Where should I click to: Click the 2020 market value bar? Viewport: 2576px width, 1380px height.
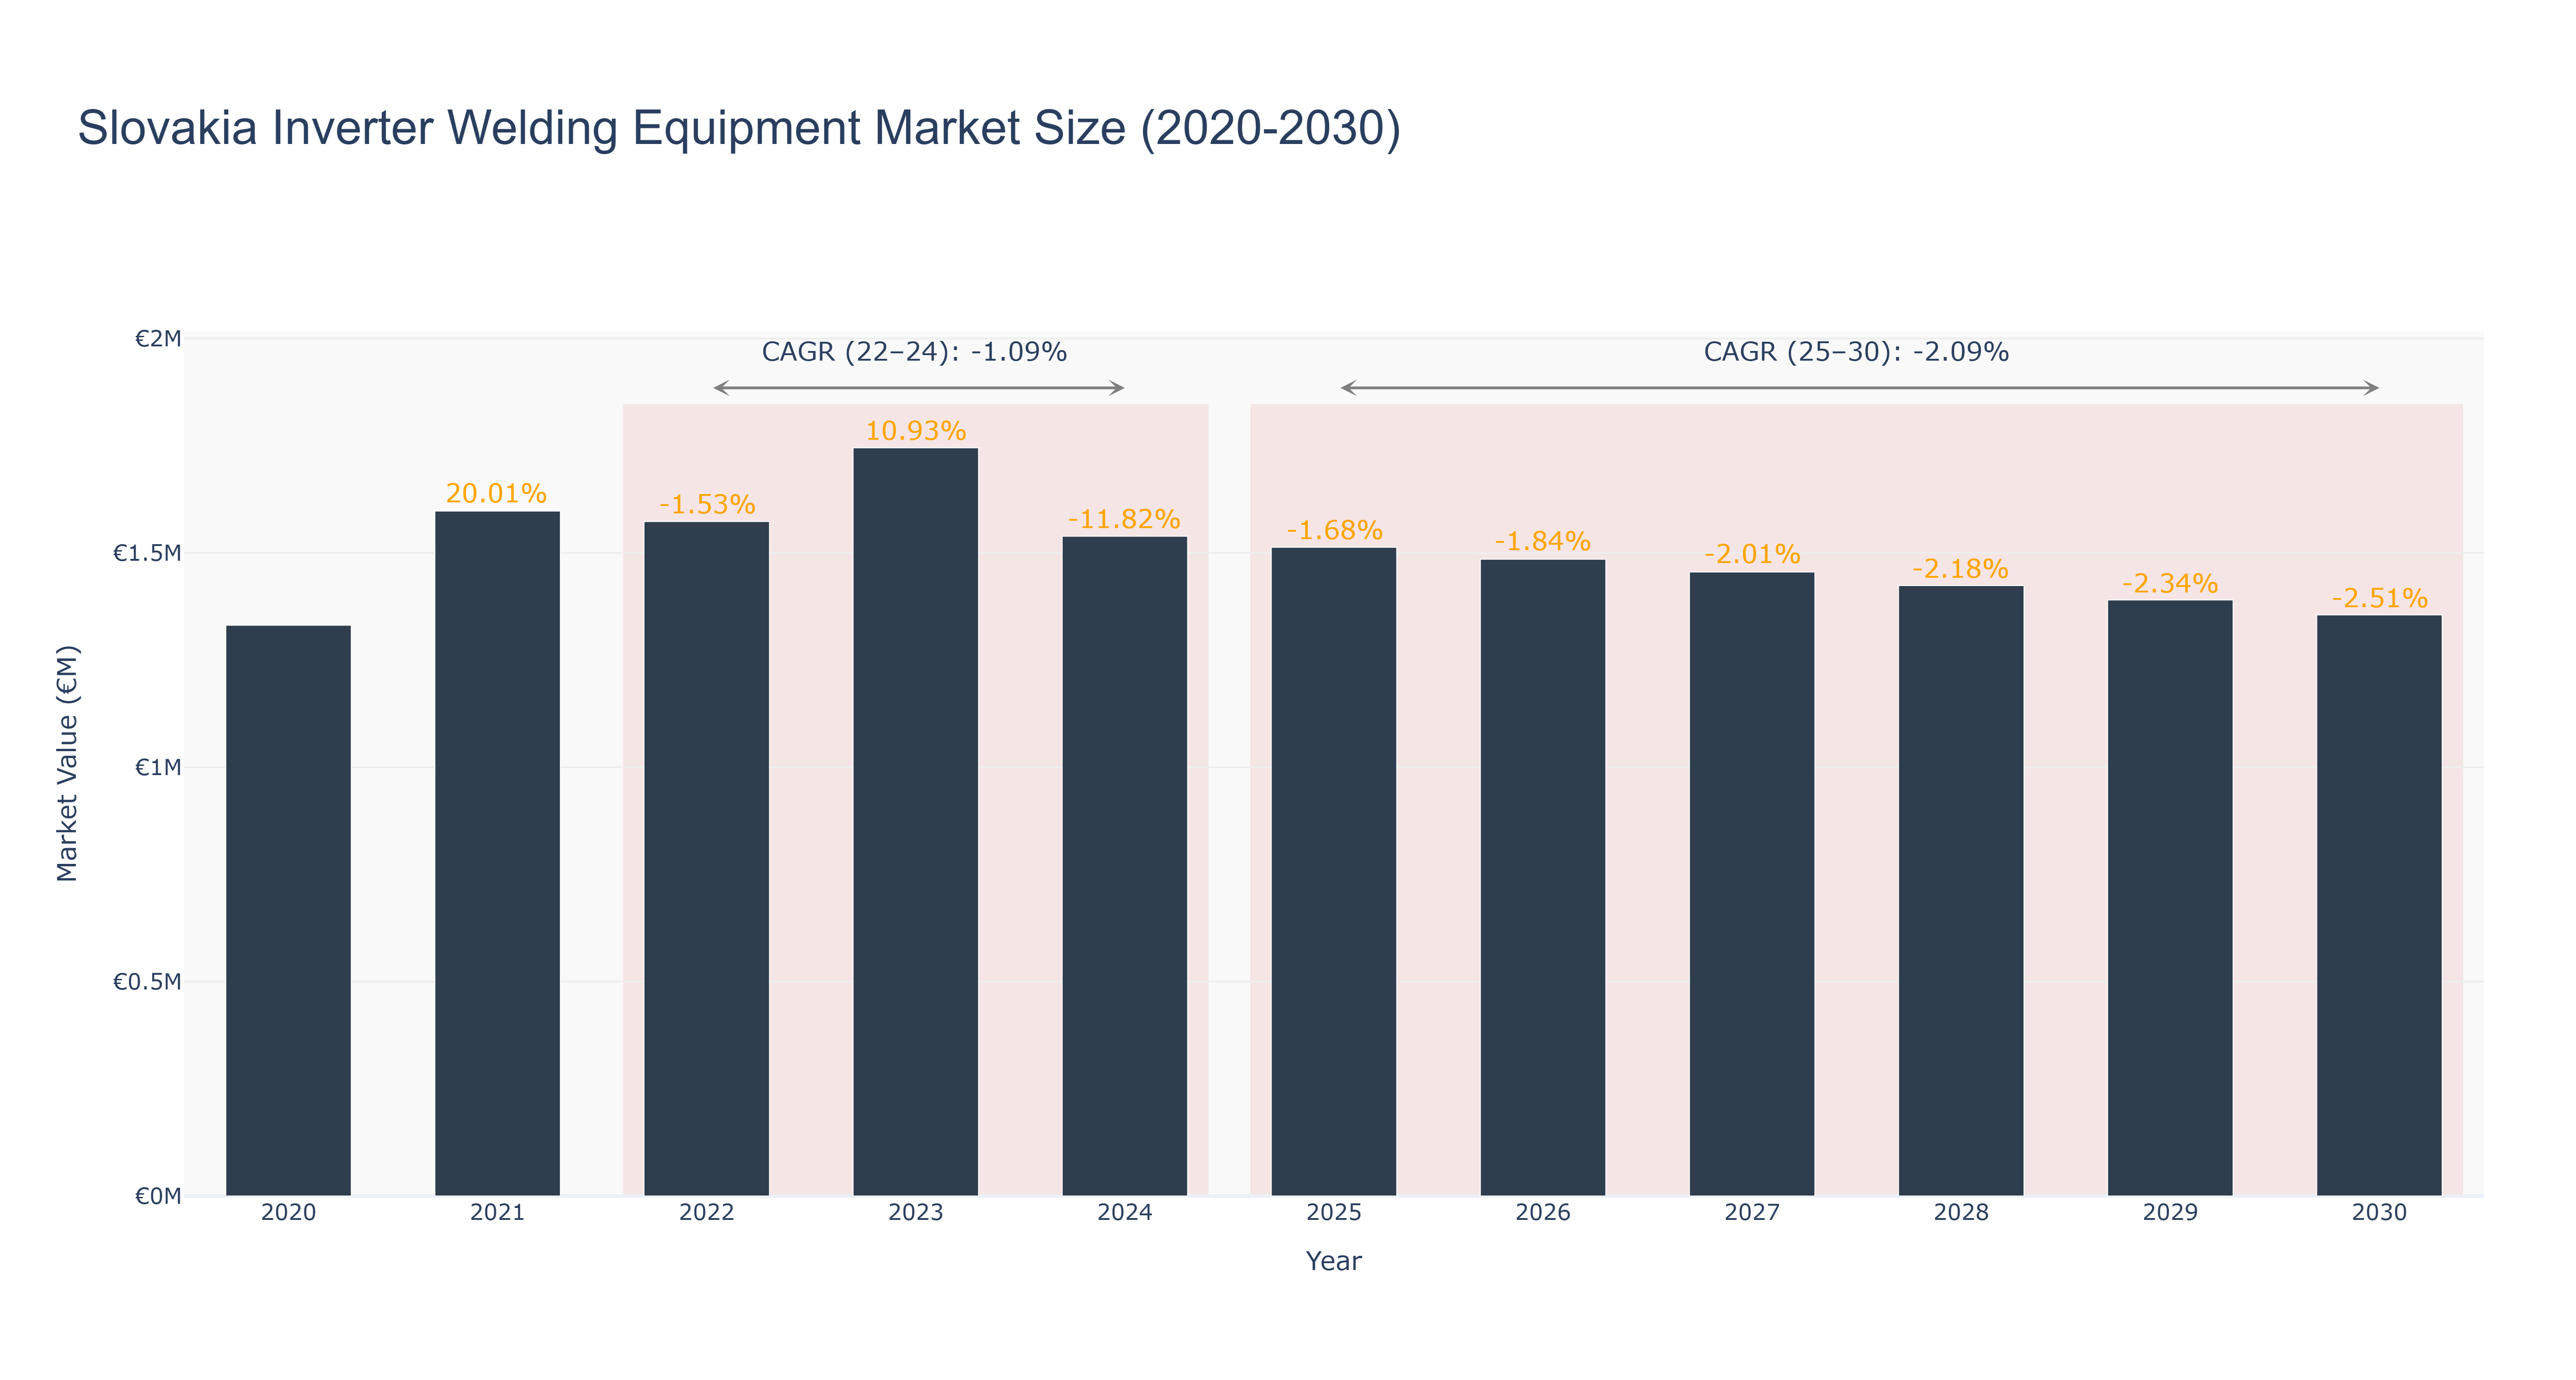[288, 911]
